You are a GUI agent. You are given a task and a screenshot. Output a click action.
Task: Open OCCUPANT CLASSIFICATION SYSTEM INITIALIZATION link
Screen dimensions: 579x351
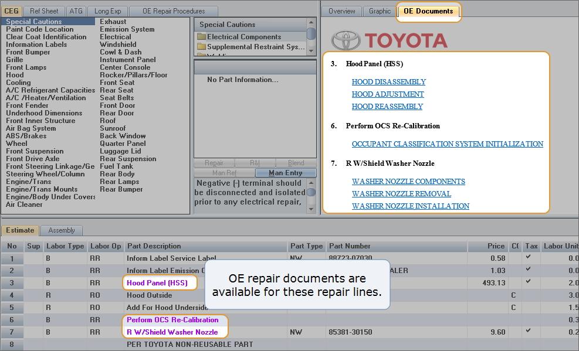pyautogui.click(x=447, y=144)
